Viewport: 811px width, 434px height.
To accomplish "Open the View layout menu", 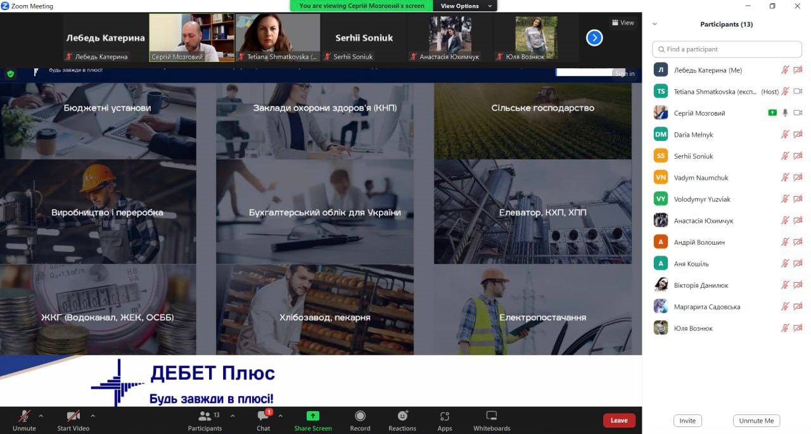I will coord(623,23).
